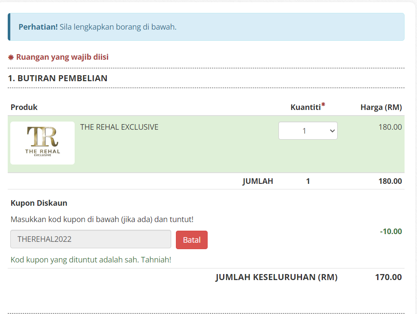417x314 pixels.
Task: Click the 'Ruangan yang wajib diisi' note
Action: point(62,57)
